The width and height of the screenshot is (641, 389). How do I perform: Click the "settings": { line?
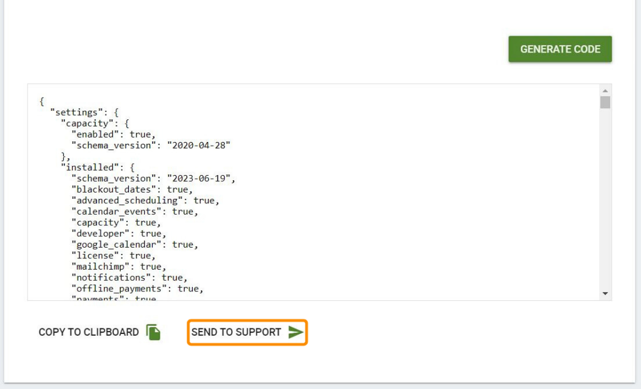[85, 113]
